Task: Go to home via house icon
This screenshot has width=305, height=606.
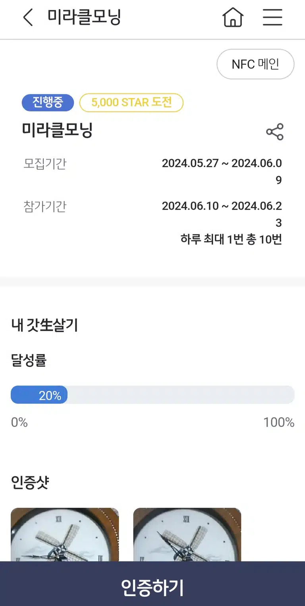Action: coord(233,18)
